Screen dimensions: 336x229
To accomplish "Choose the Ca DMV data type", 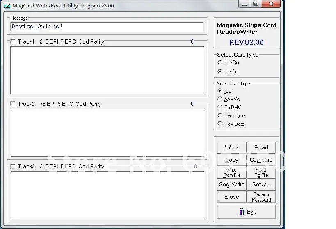I will coord(219,107).
